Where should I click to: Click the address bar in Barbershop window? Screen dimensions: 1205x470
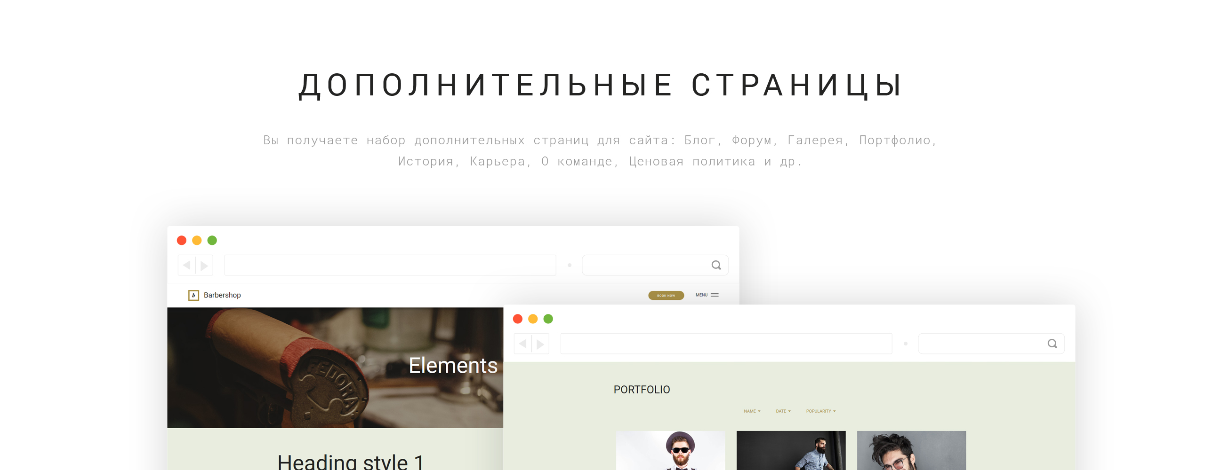[390, 265]
